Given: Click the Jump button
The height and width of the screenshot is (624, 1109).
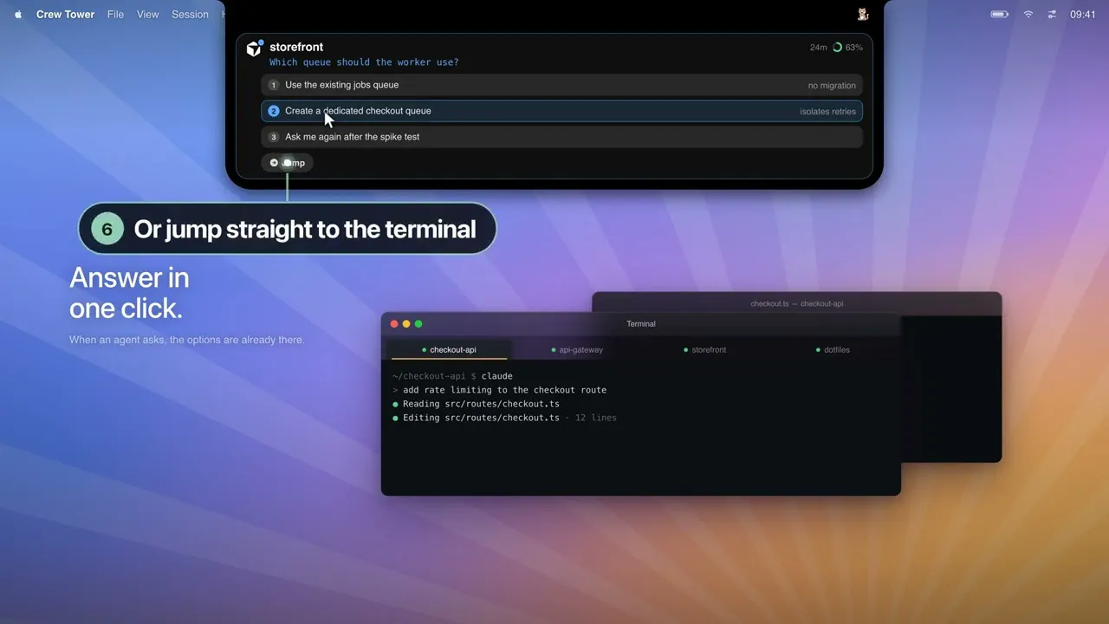Looking at the screenshot, I should tap(287, 162).
